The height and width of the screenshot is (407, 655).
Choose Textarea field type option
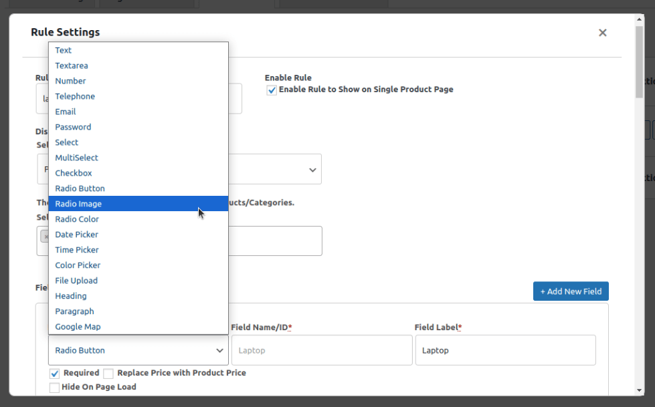pyautogui.click(x=72, y=65)
